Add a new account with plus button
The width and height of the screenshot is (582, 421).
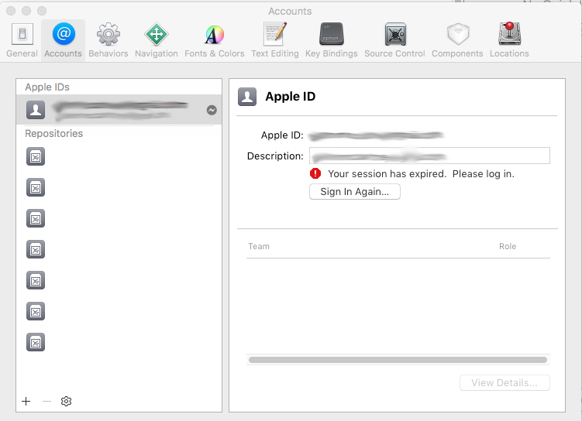click(x=26, y=401)
